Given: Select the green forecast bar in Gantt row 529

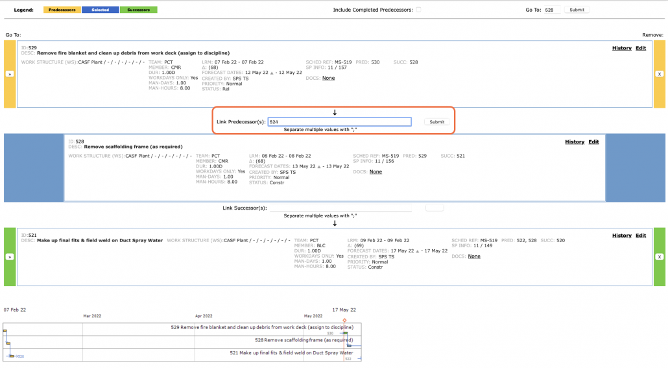Looking at the screenshot, I should 346,333.
